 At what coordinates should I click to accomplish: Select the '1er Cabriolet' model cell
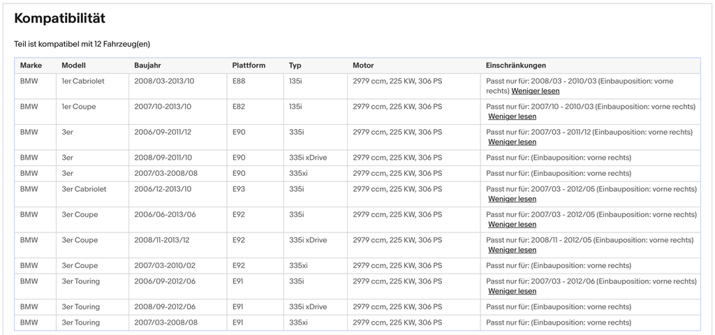coord(83,81)
